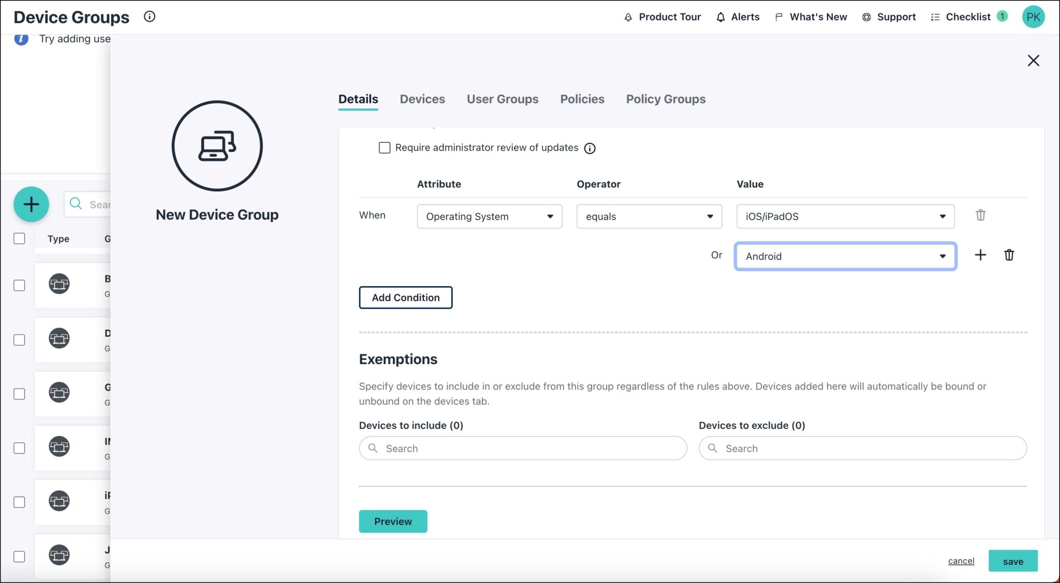The image size is (1060, 583).
Task: Enable Require administrator review of updates
Action: pos(384,147)
